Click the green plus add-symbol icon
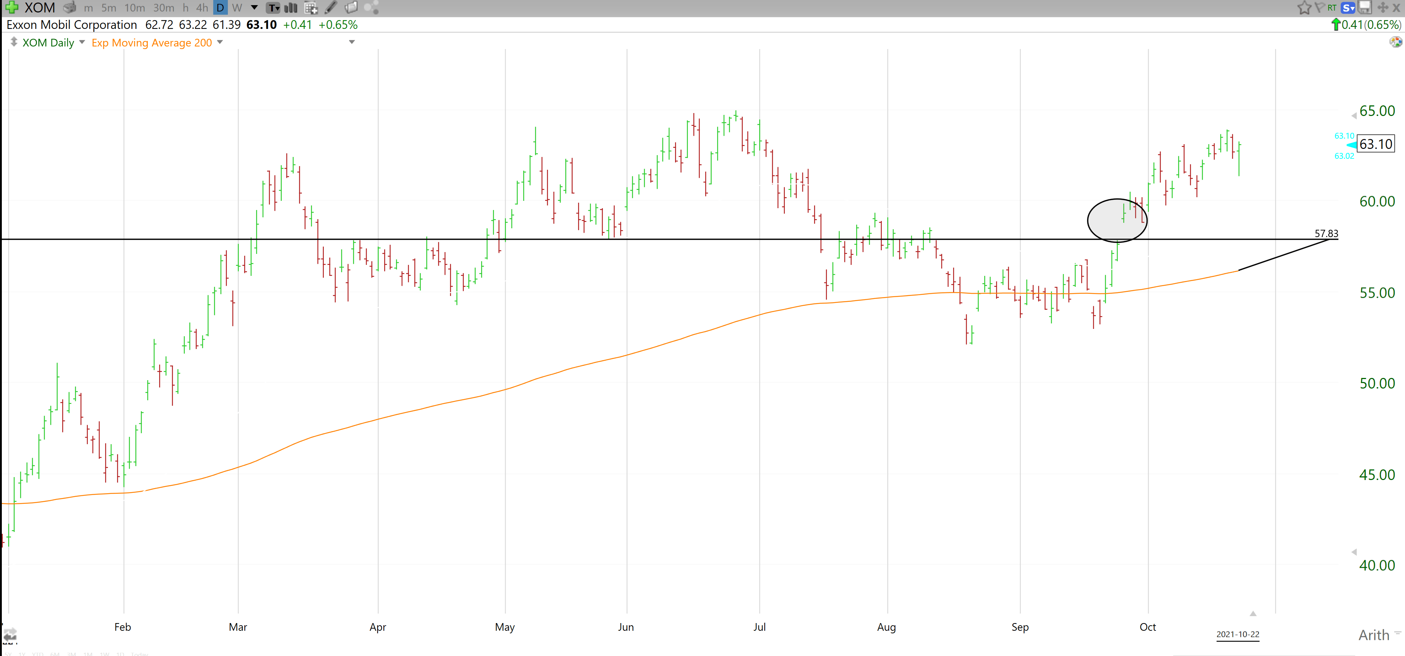Viewport: 1405px width, 656px height. [11, 8]
